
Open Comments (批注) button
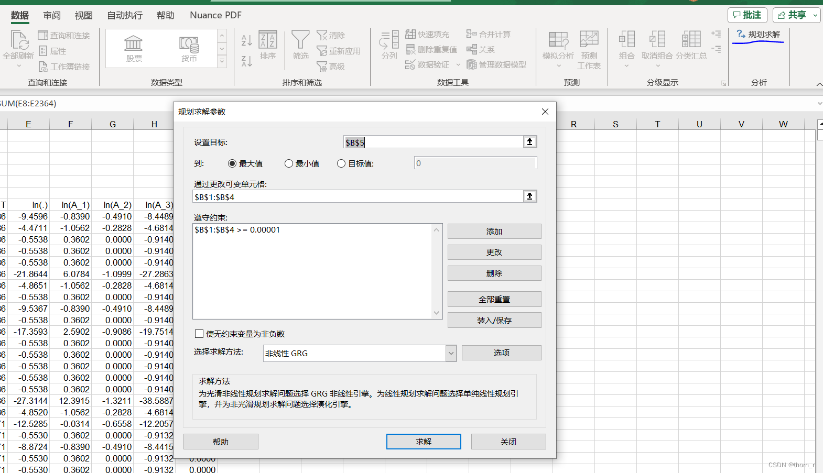pyautogui.click(x=747, y=15)
